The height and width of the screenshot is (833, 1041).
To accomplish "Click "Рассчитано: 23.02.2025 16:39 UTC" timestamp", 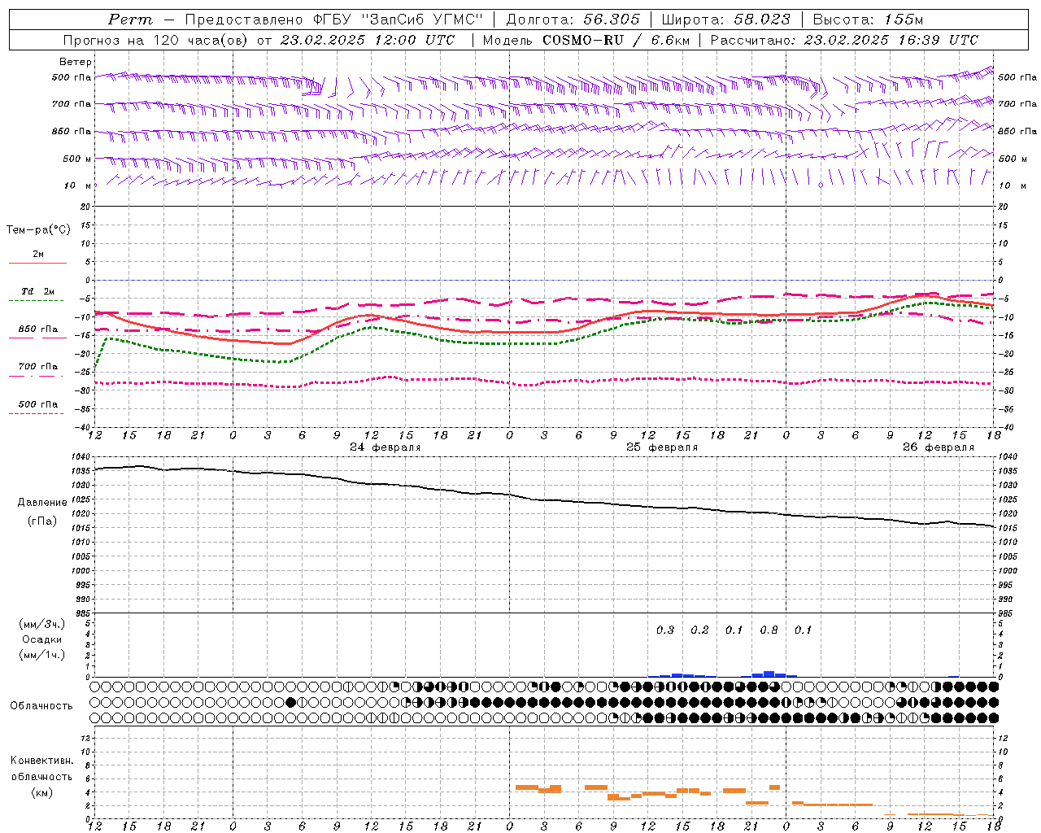I will (x=844, y=40).
